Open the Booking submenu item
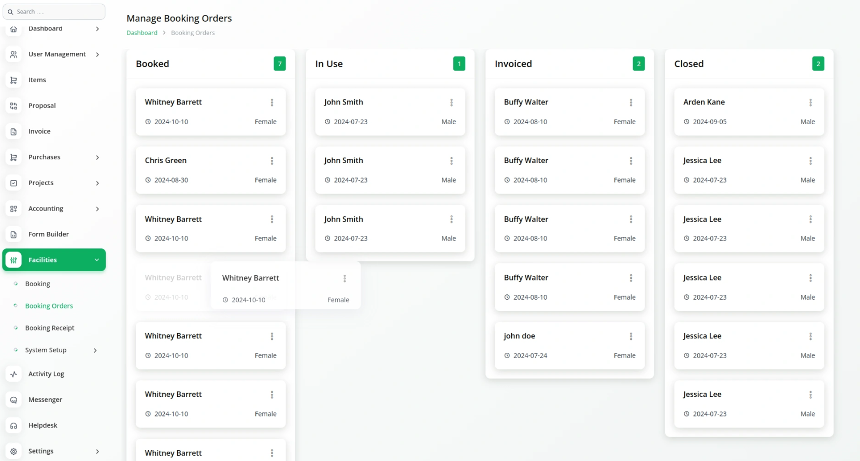Image resolution: width=860 pixels, height=461 pixels. [x=38, y=284]
